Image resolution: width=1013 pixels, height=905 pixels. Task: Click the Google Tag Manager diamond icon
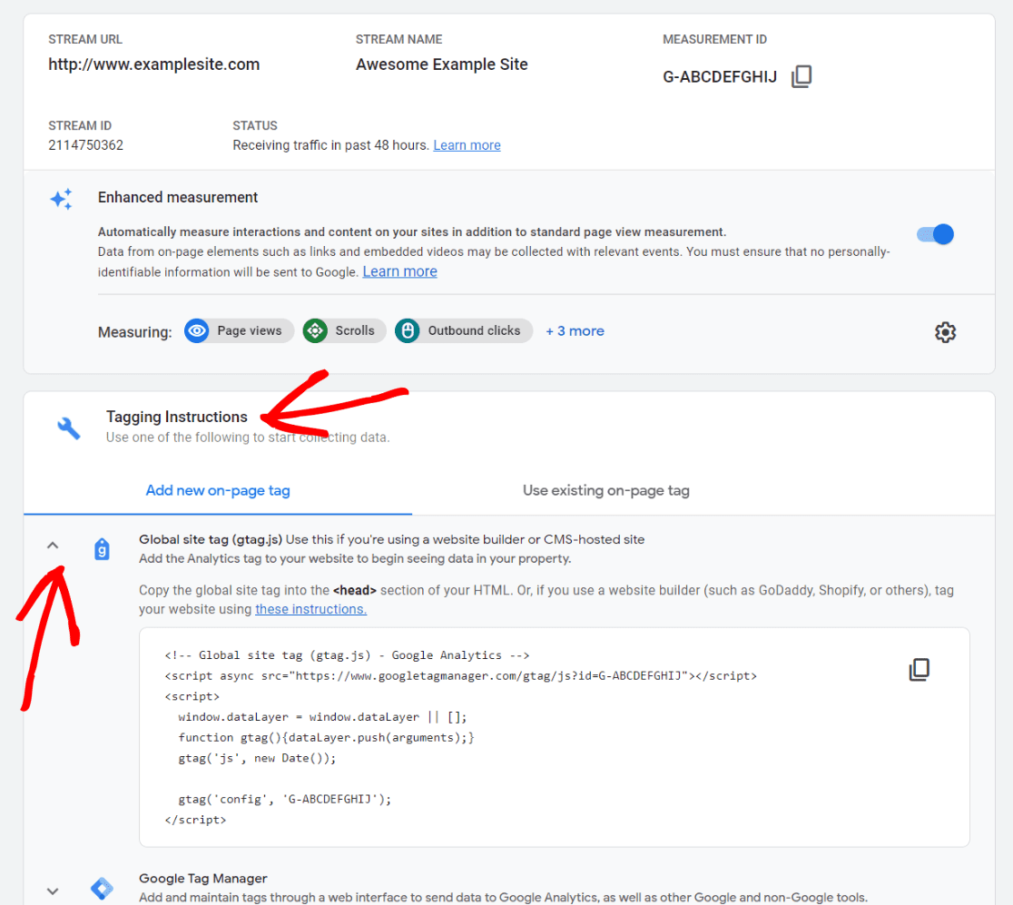(x=103, y=889)
